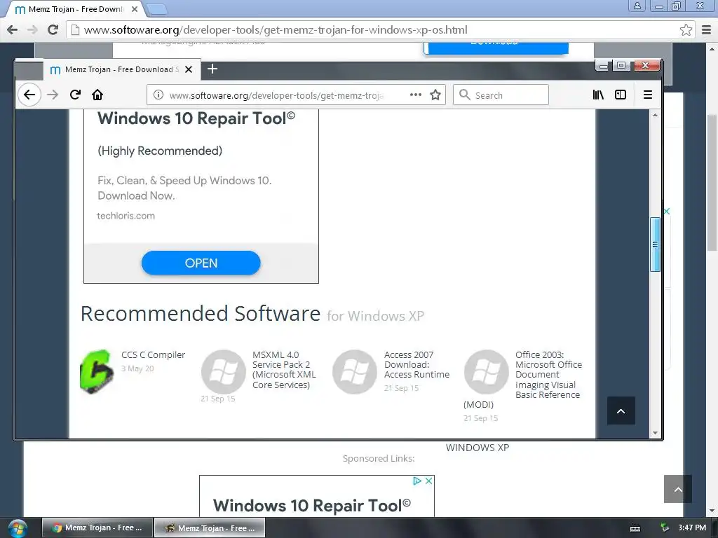Click MSXML 4.0 Windows logo thumbnail

(x=224, y=372)
